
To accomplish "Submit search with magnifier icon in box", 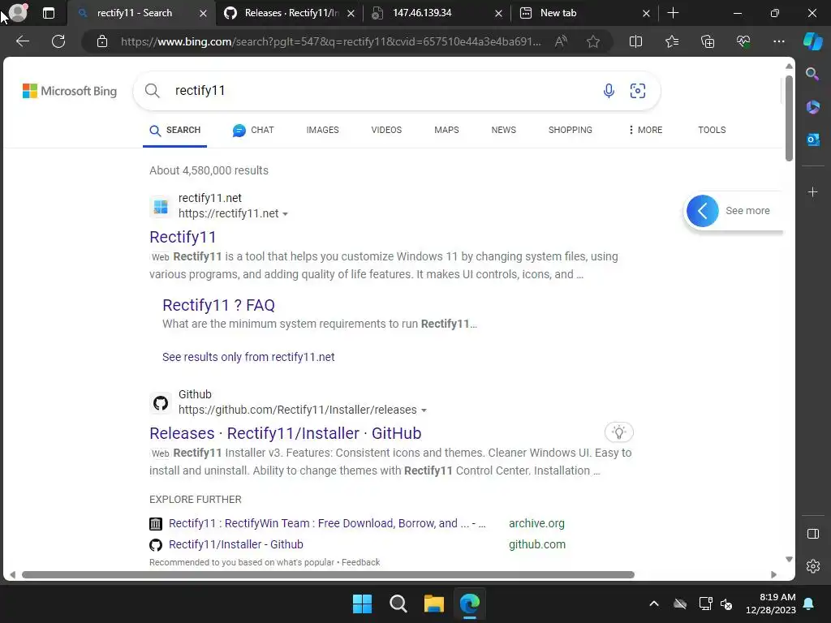I will click(x=152, y=91).
